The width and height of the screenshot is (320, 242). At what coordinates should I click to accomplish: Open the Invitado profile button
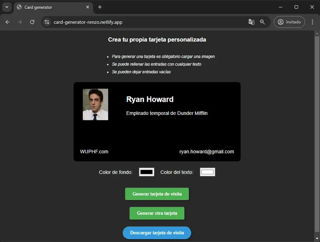pyautogui.click(x=289, y=22)
